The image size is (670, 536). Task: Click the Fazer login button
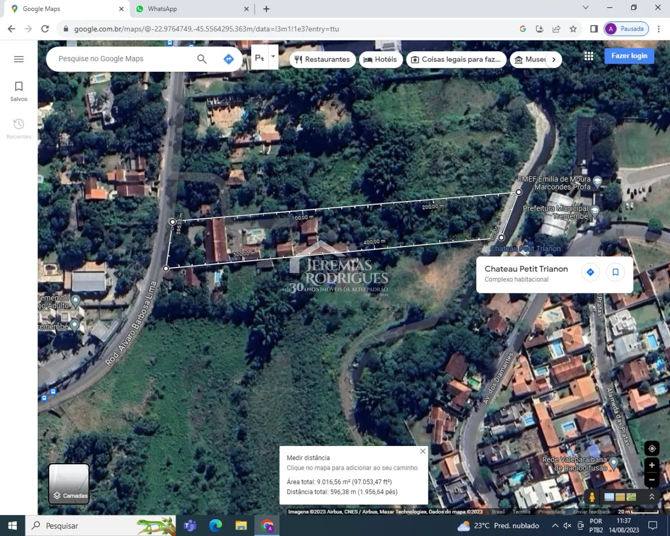629,56
